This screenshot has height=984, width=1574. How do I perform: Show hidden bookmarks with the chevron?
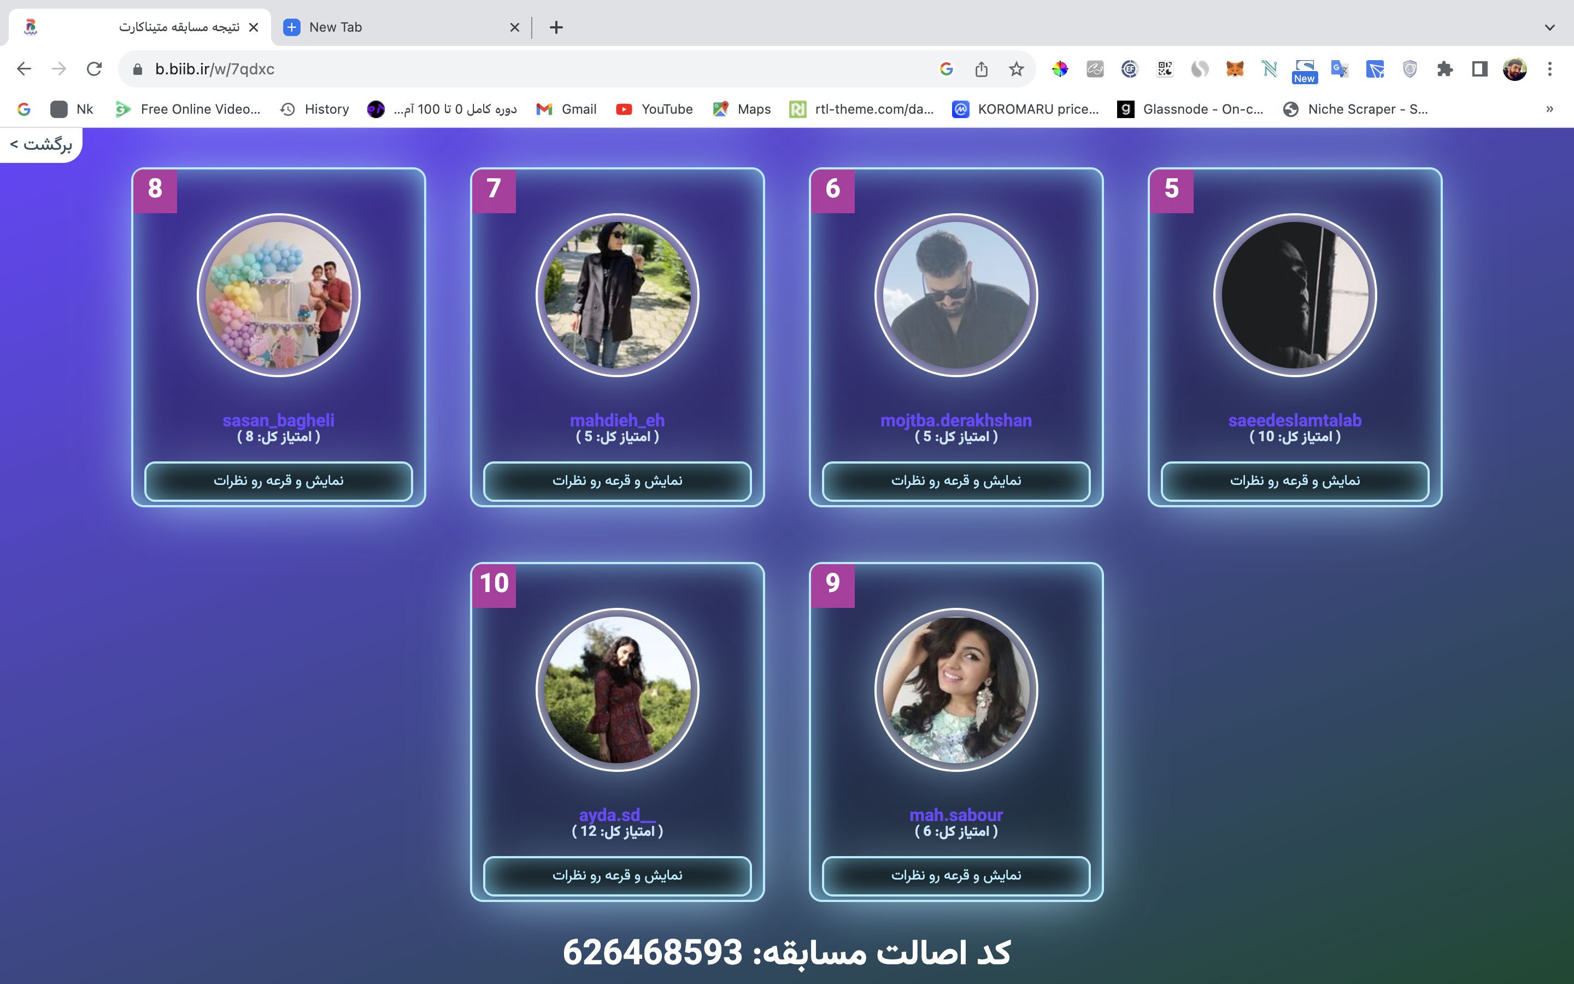coord(1550,109)
